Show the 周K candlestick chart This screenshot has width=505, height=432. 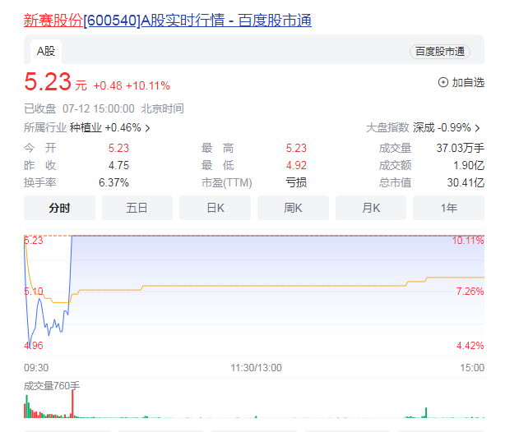293,208
